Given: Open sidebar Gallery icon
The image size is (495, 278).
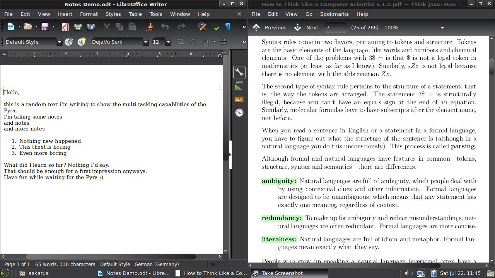Looking at the screenshot, I should click(x=239, y=100).
